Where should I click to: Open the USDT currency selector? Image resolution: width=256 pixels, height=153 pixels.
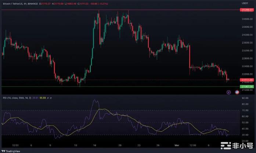pos(245,3)
